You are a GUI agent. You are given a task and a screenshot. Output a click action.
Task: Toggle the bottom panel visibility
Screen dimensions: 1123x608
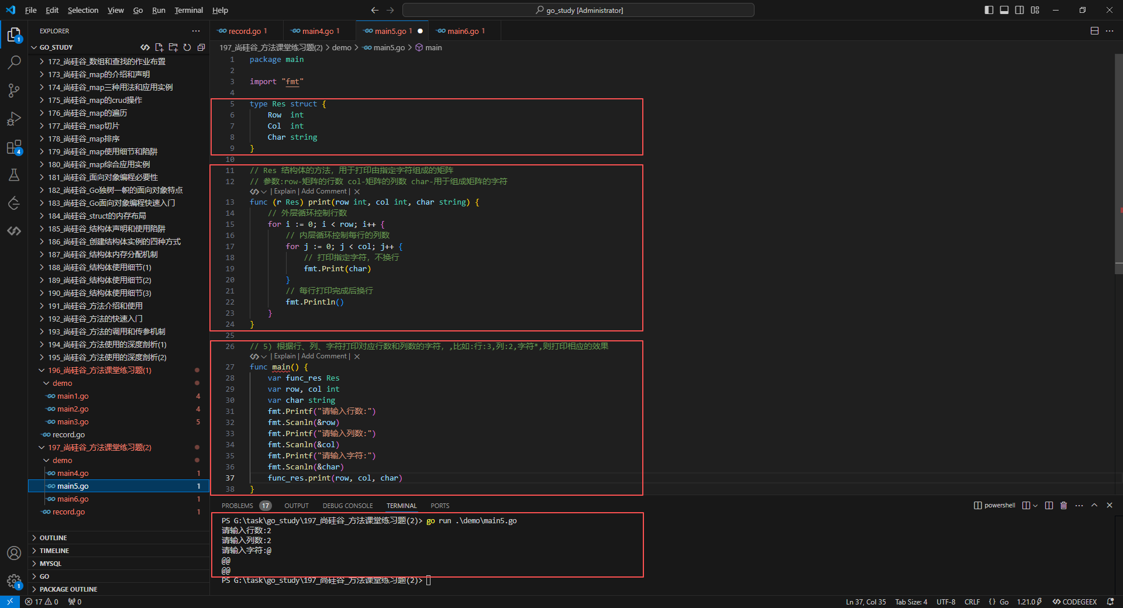point(1004,10)
